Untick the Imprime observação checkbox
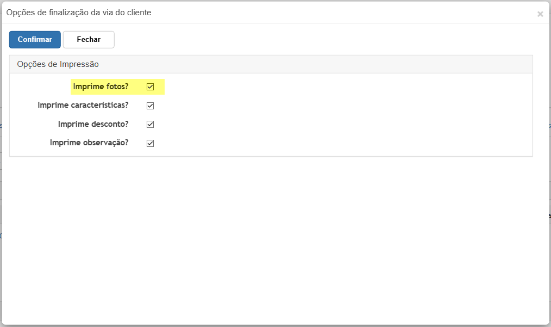Viewport: 551px width, 327px height. point(151,143)
